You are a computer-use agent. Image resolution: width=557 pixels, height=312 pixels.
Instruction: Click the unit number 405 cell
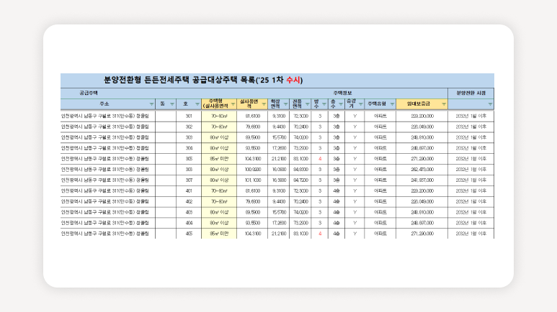tap(189, 234)
